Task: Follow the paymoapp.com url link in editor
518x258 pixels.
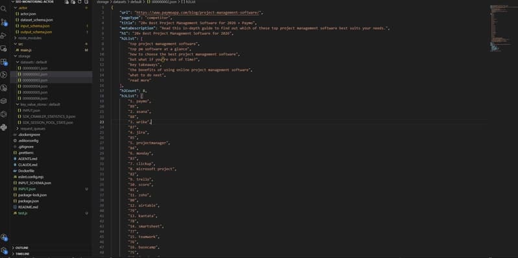Action: (198, 12)
